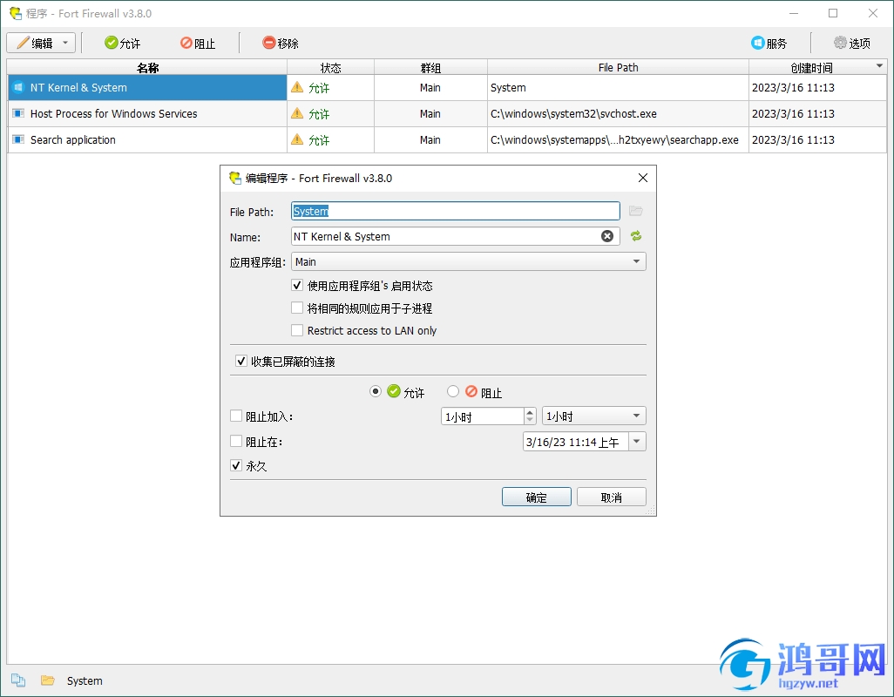
Task: Toggle 使用应用程序组's 启用状态 checkbox
Action: pyautogui.click(x=297, y=285)
